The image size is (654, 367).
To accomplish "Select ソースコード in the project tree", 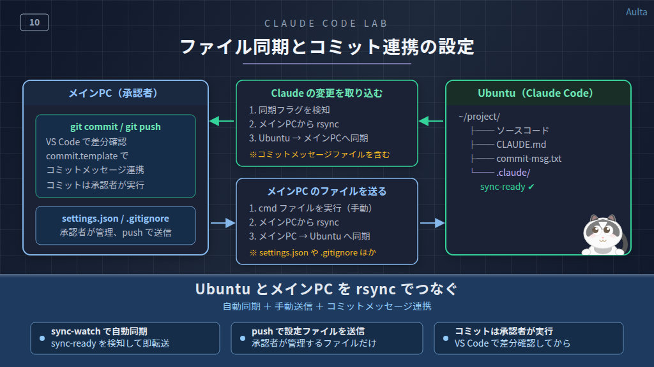I will pos(522,131).
